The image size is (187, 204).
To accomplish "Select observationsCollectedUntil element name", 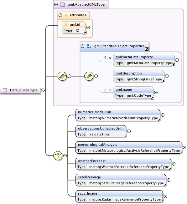I will coord(101,128).
